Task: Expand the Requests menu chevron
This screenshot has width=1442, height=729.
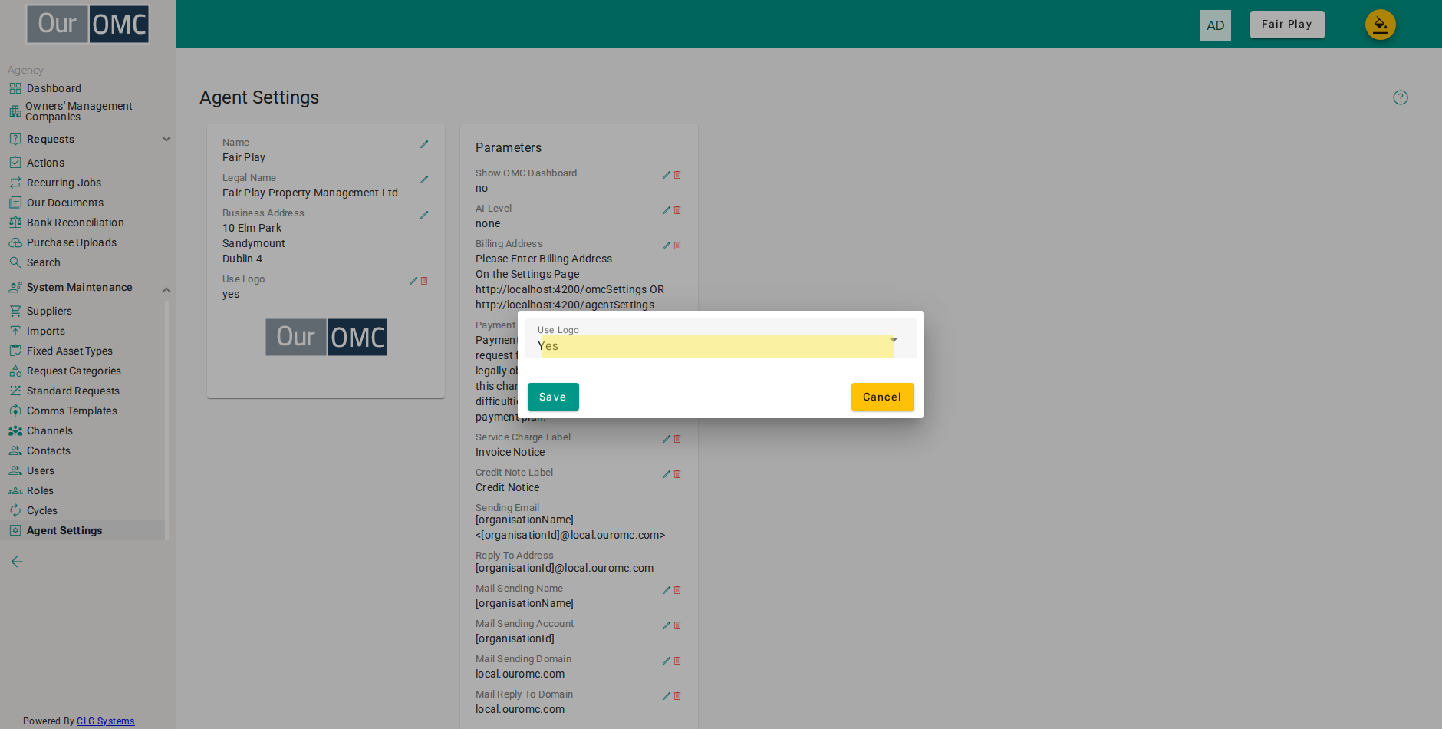Action: point(166,139)
